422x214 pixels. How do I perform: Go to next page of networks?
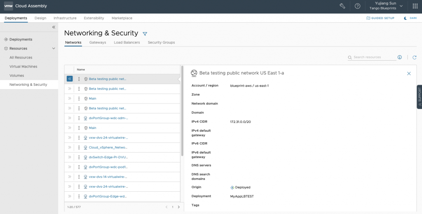click(178, 207)
